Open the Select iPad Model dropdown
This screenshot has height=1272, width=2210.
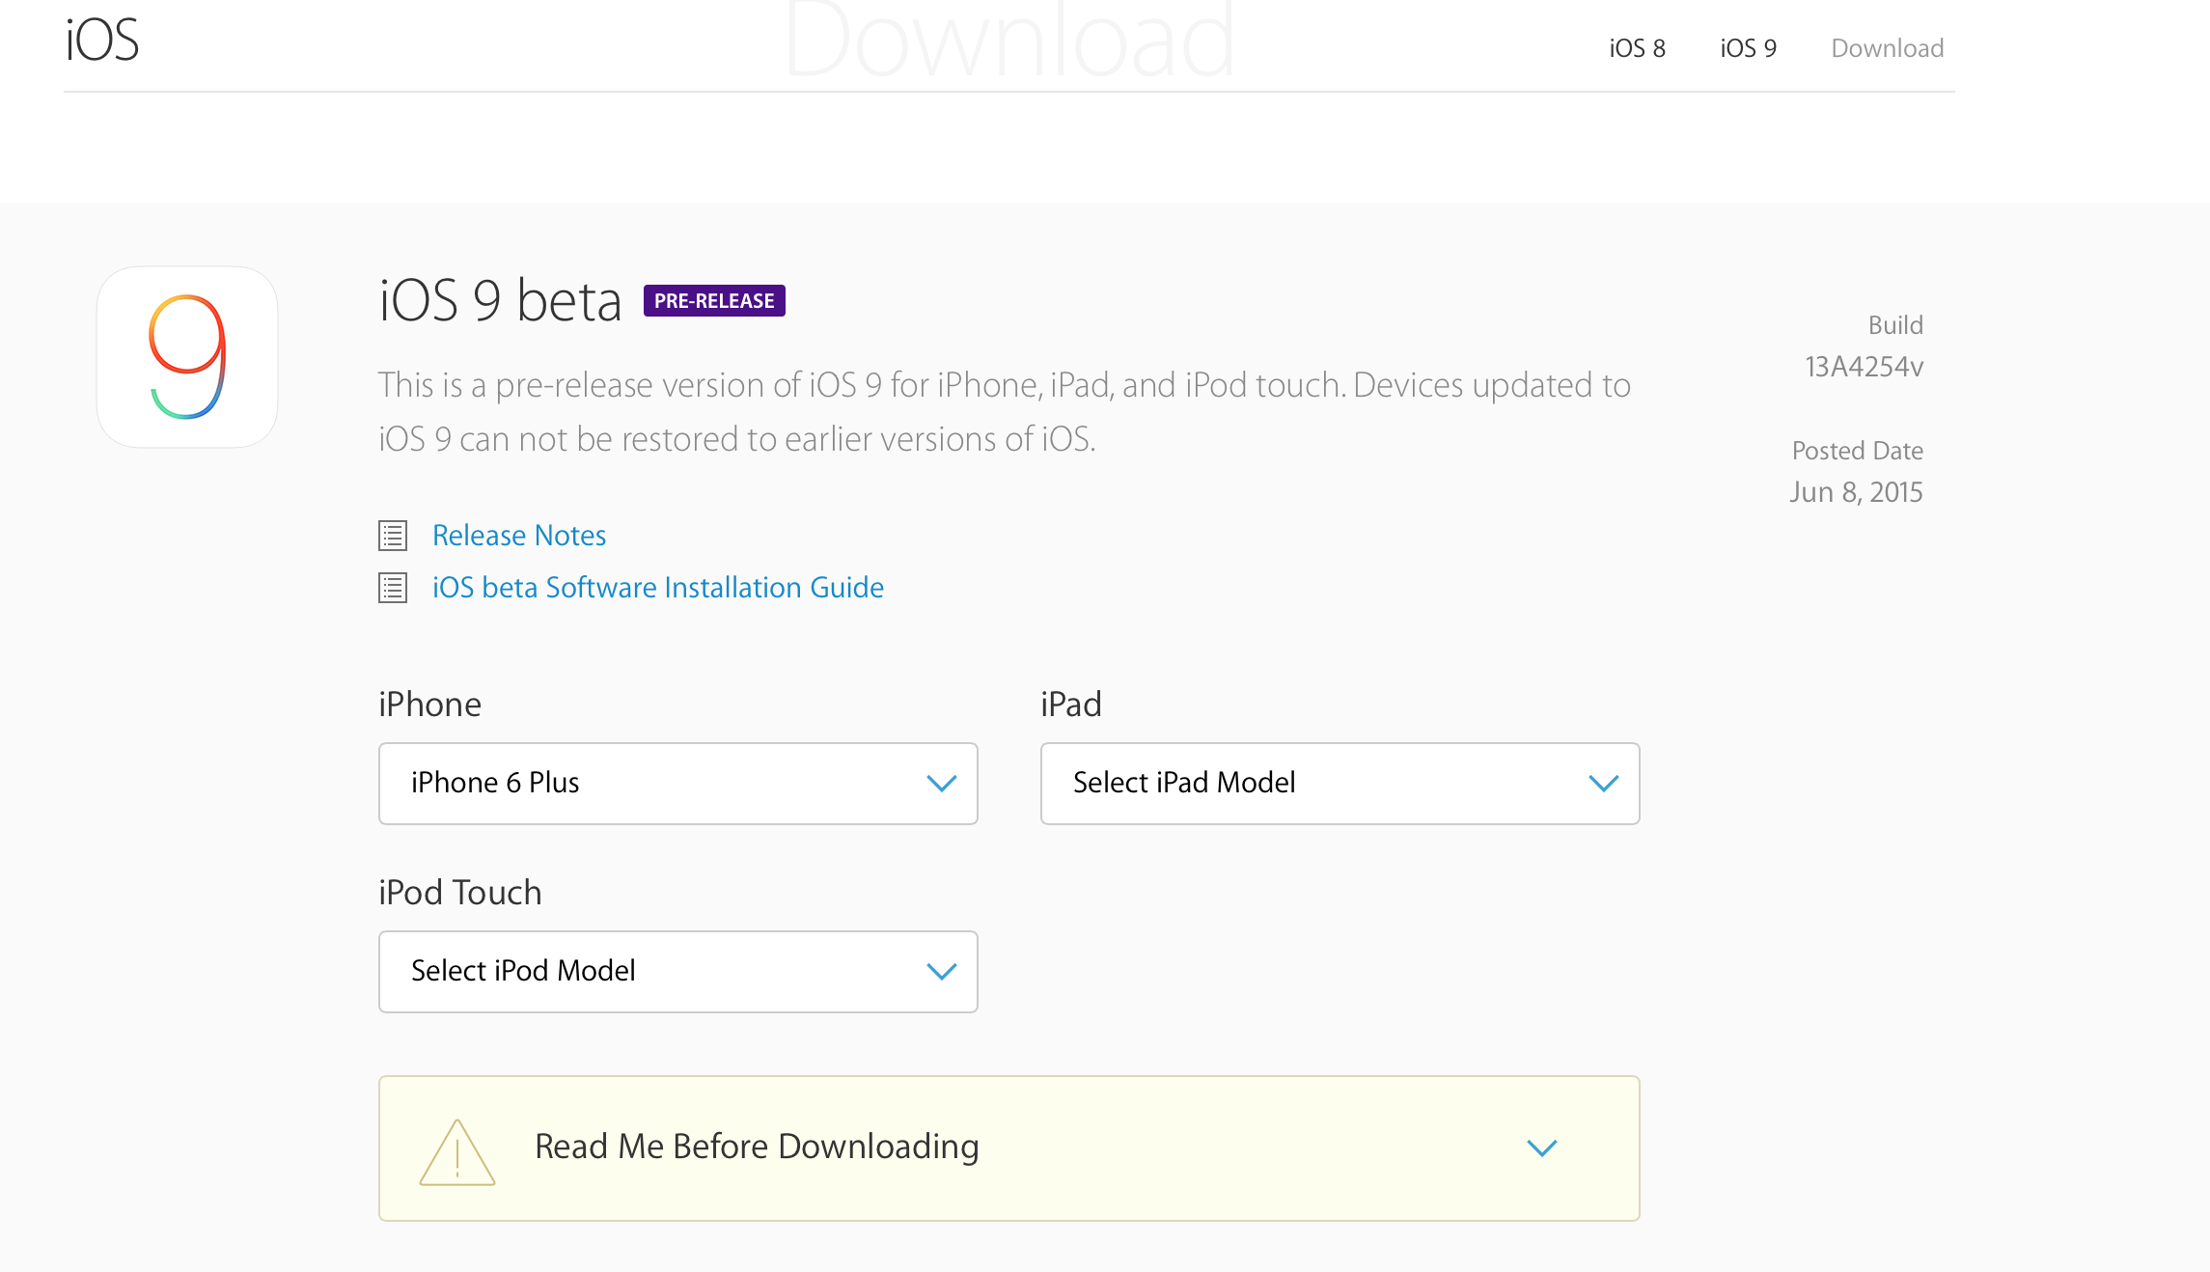[x=1340, y=784]
